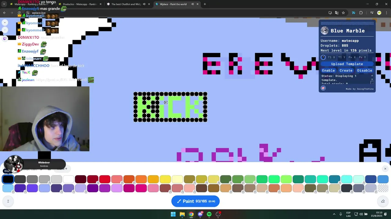Open Google Chrome from taskbar
This screenshot has width=391, height=219.
click(191, 214)
